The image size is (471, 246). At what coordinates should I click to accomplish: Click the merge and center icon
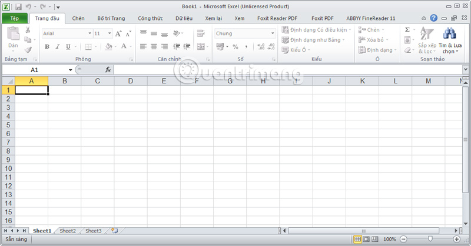201,46
